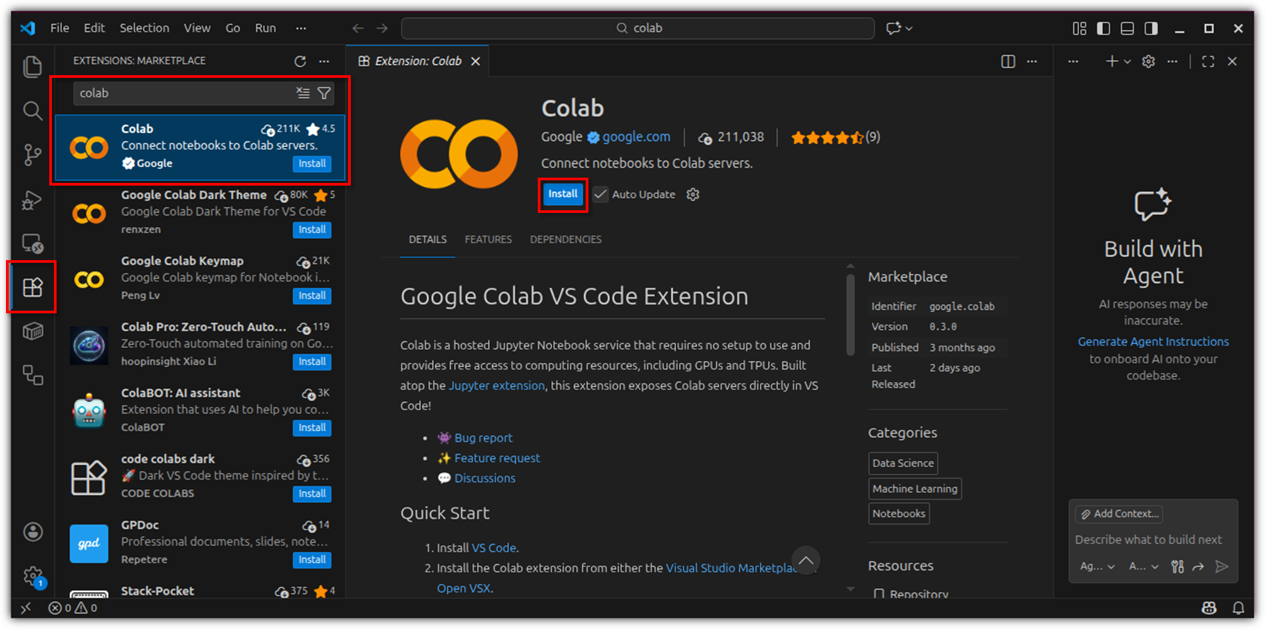Install Colab from the details page
The width and height of the screenshot is (1266, 630).
[x=562, y=194]
